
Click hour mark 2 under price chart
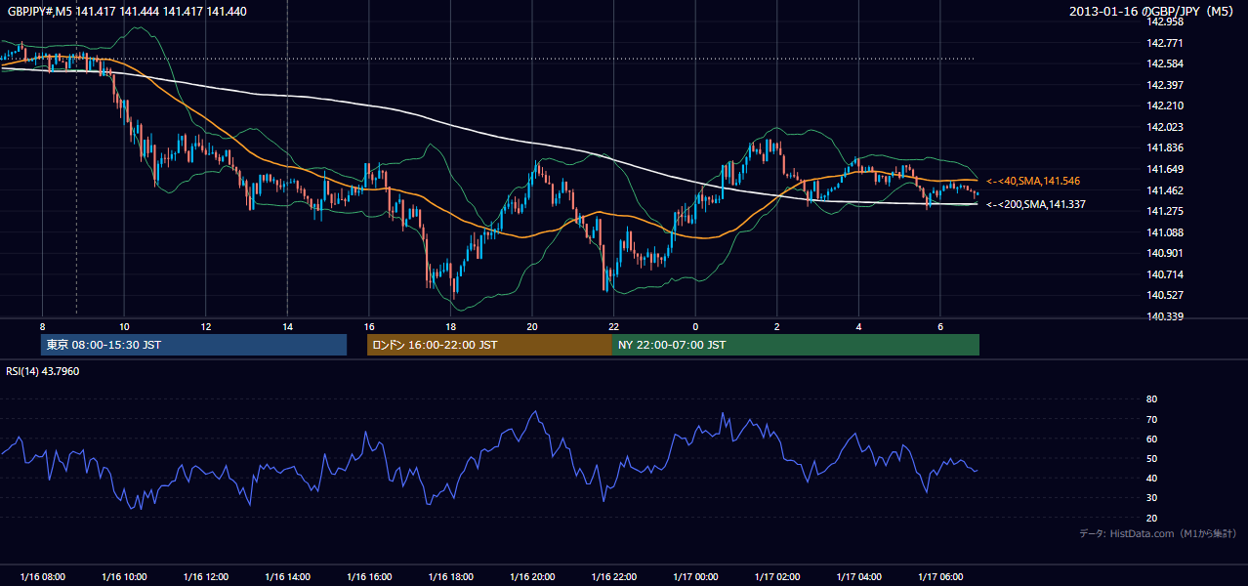[777, 326]
